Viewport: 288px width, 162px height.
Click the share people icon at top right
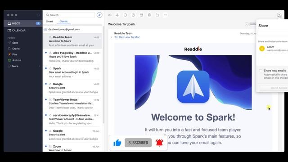coord(279,15)
